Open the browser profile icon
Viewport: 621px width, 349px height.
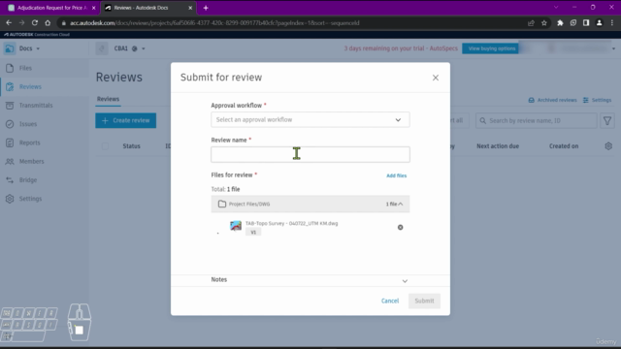[x=600, y=23]
